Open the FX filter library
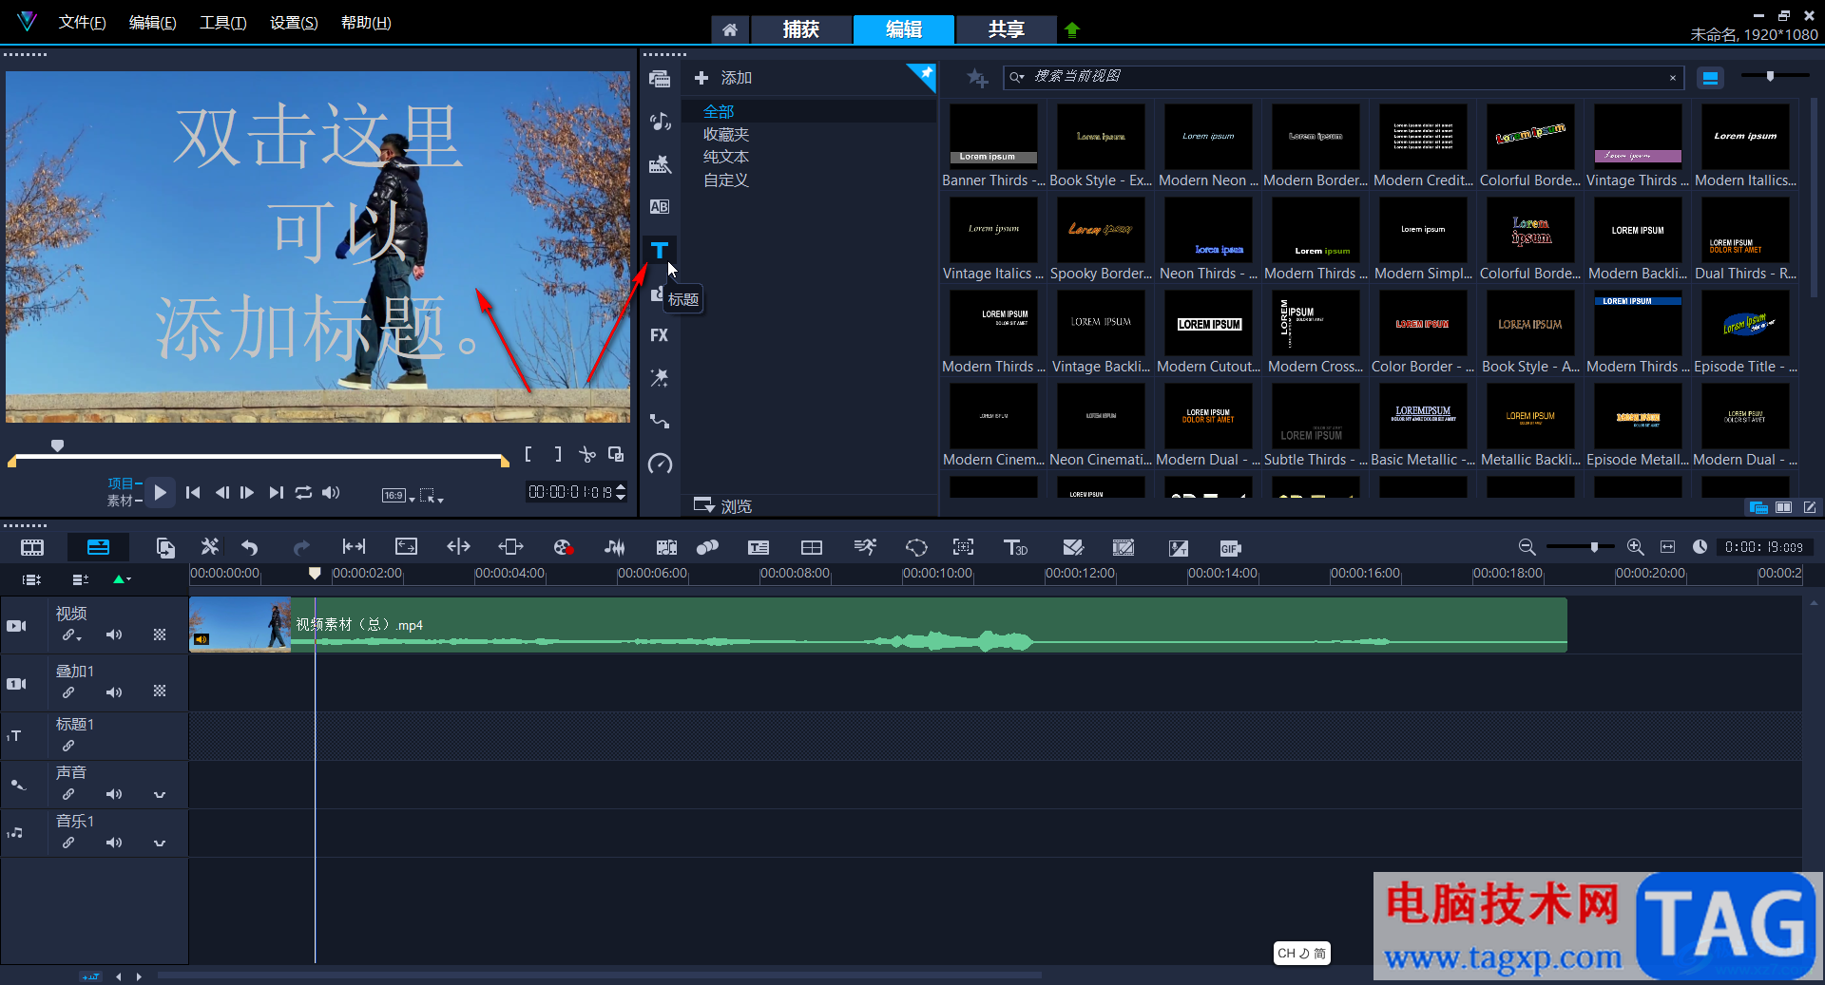The height and width of the screenshot is (985, 1825). pos(659,335)
